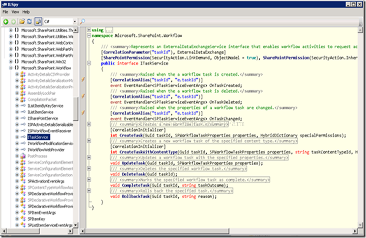Collapse the Microsoft.SharePoint.Workflow namespace node
This screenshot has height=238, width=366.
[x=11, y=68]
